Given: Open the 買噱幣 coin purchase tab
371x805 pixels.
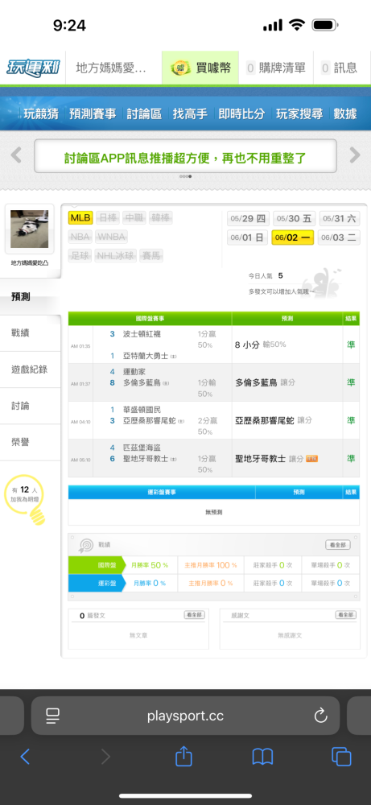Looking at the screenshot, I should pos(200,68).
